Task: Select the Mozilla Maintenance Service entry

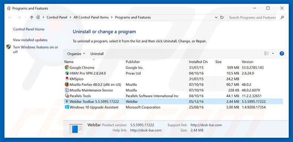Action: coord(91,90)
